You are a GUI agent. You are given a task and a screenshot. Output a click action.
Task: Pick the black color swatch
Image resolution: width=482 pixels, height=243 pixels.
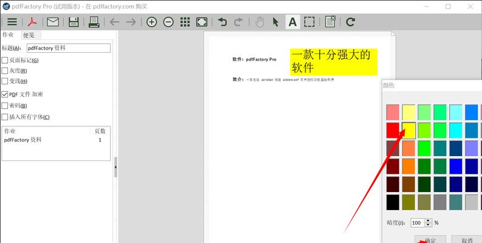(393, 202)
